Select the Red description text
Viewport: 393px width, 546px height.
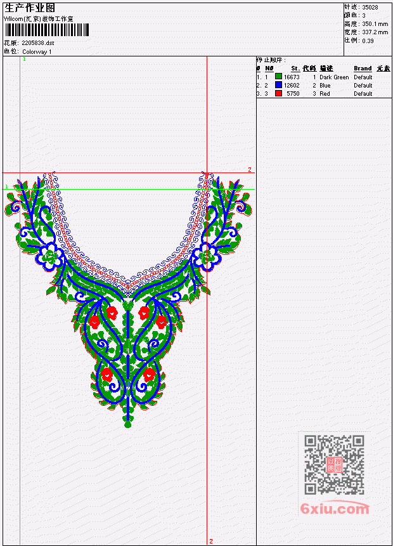(x=325, y=94)
